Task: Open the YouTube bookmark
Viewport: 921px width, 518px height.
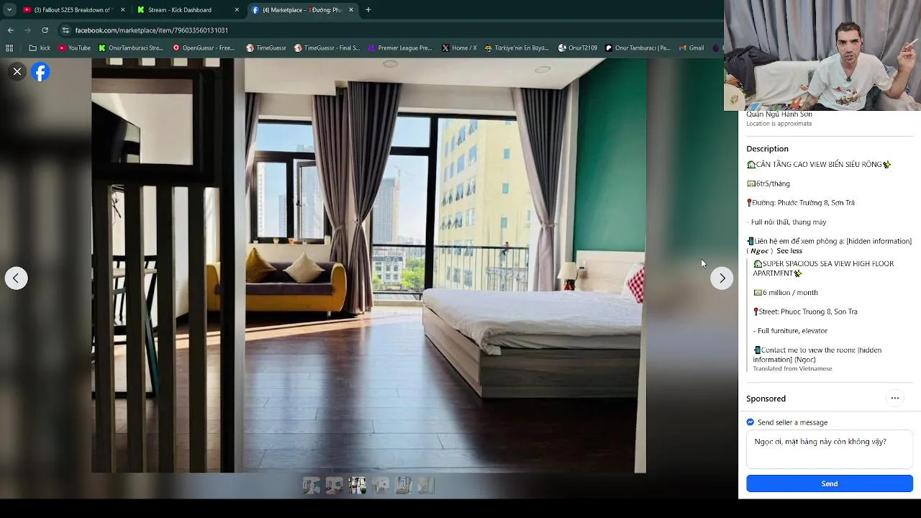Action: click(74, 48)
